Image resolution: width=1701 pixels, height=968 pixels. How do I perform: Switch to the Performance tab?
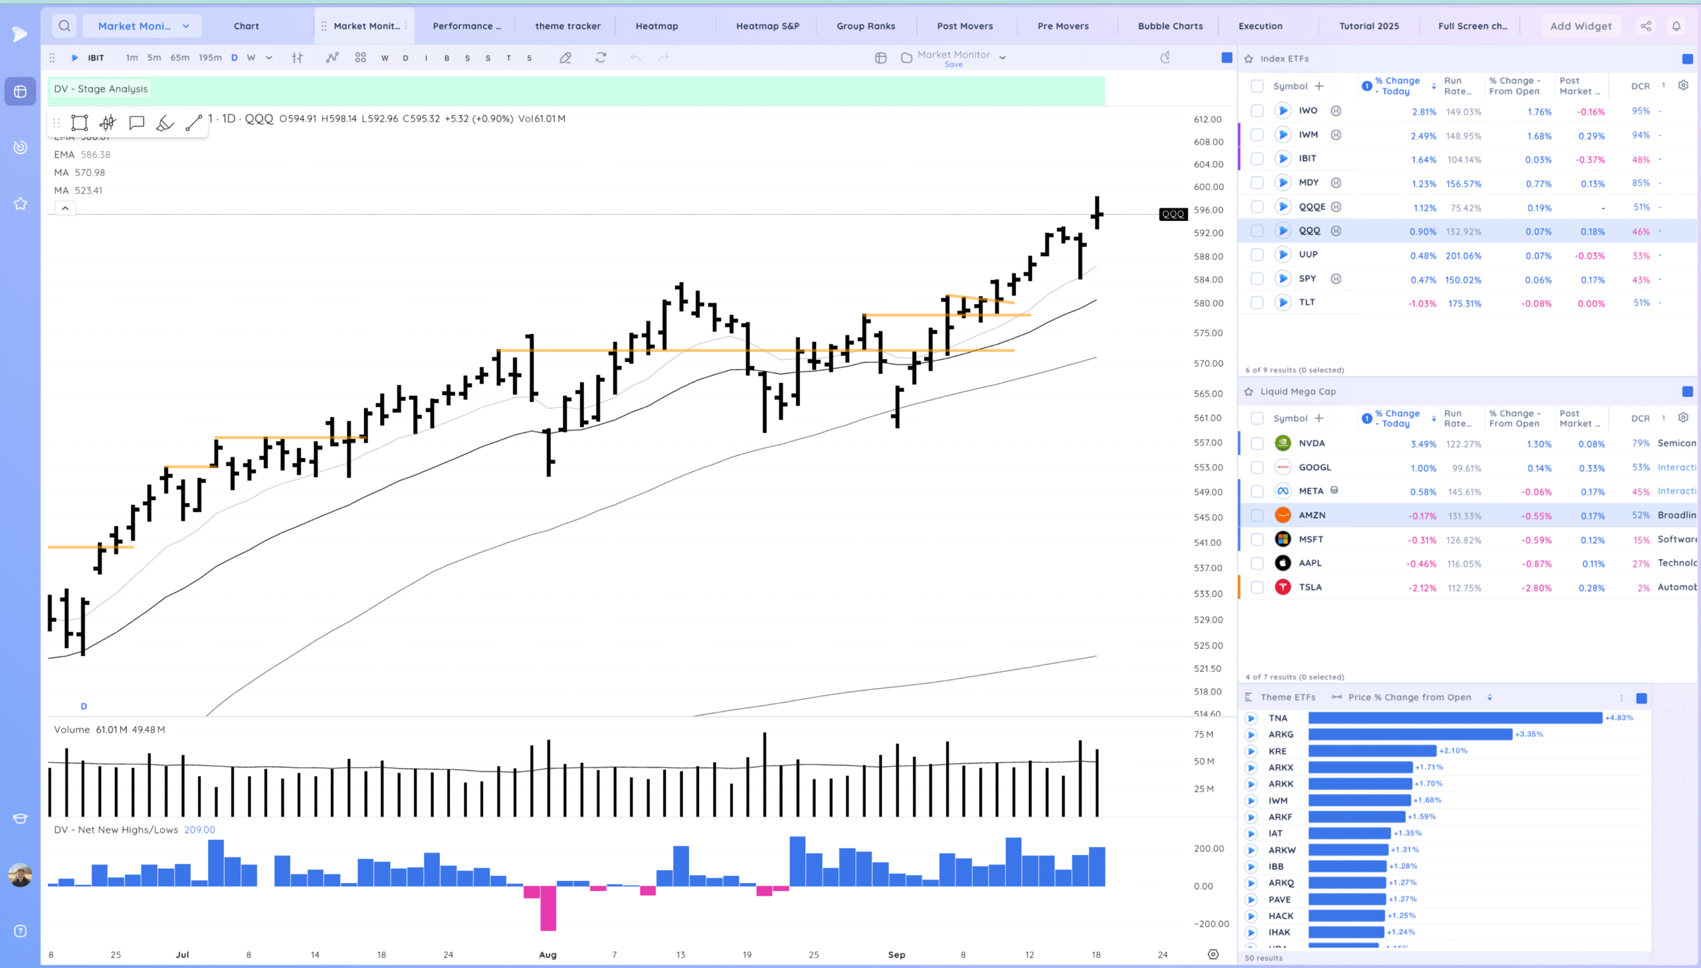[x=467, y=26]
